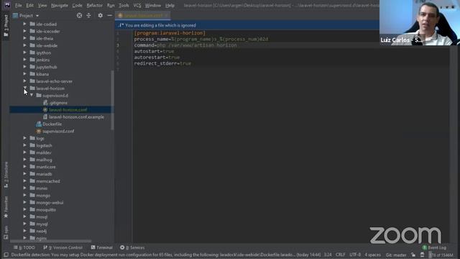Click the locate/scroll from source icon
Screen dimensions: 460x259
coord(79,16)
